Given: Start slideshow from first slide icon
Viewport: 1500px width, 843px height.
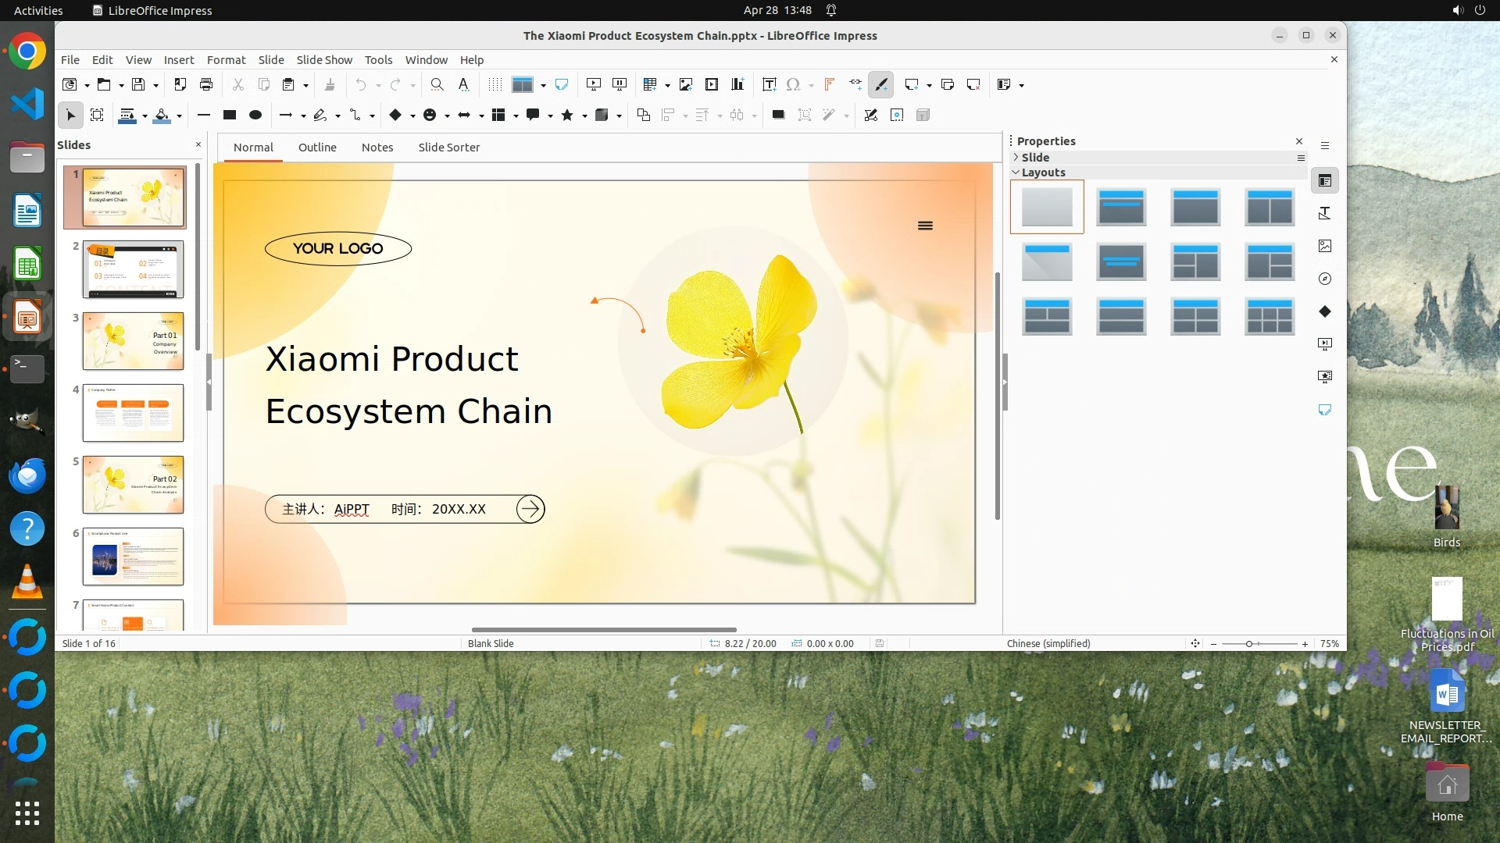Looking at the screenshot, I should coord(594,84).
